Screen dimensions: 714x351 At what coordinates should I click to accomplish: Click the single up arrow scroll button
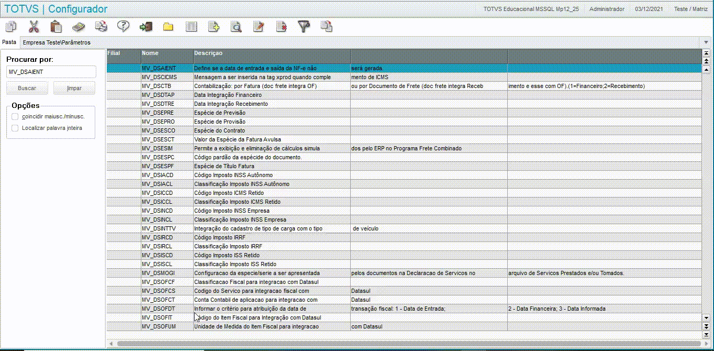[x=706, y=69]
